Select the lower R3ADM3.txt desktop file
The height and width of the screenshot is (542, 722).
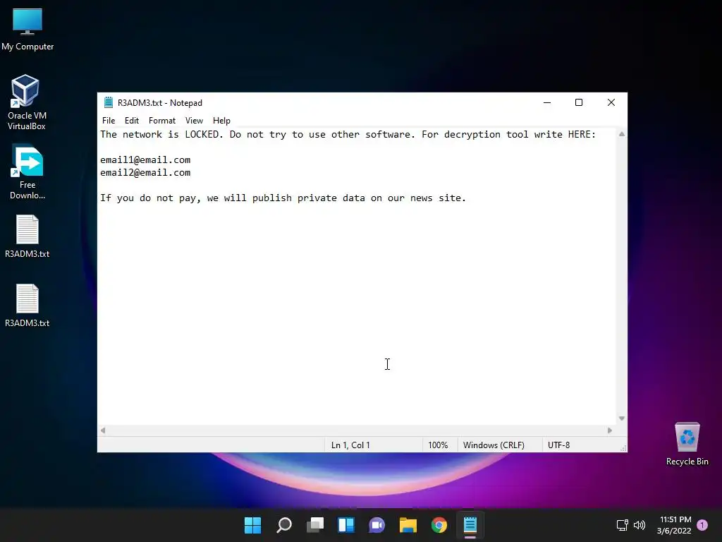tap(27, 305)
